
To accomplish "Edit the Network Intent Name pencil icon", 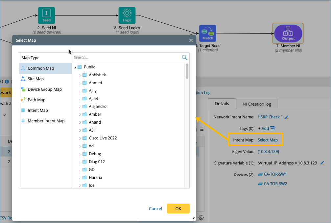I will click(x=287, y=117).
